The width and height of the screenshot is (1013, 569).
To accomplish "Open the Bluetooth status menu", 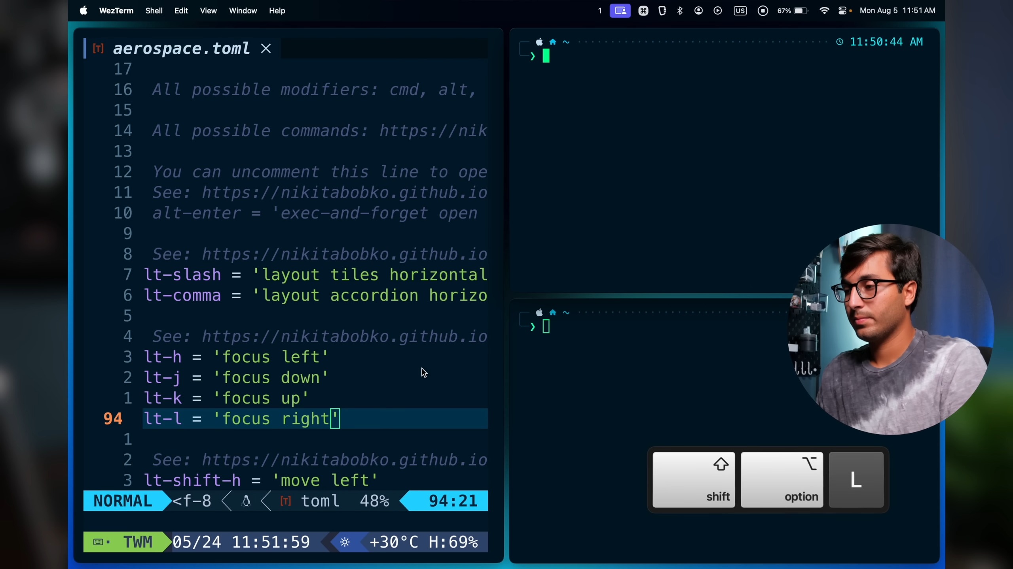I will coord(680,11).
